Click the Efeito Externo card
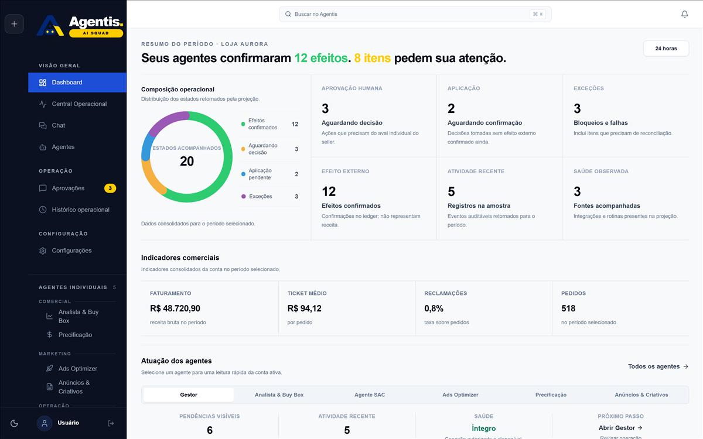Viewport: 703px width, 439px height. 374,198
